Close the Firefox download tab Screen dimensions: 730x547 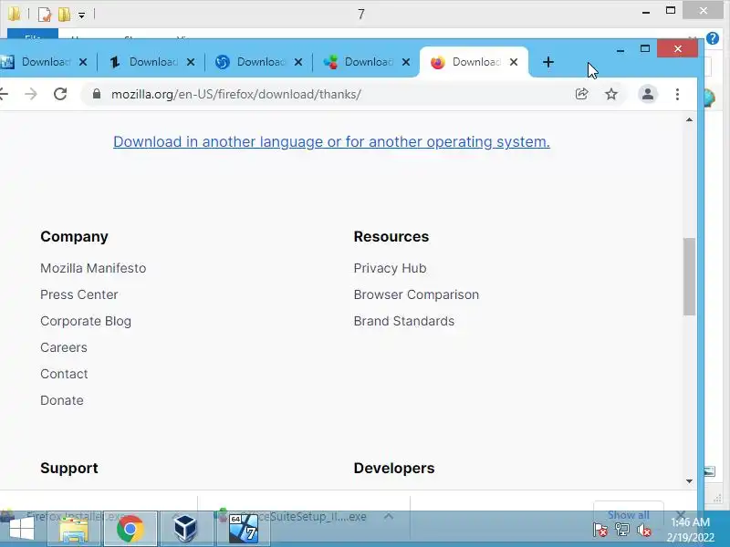514,62
